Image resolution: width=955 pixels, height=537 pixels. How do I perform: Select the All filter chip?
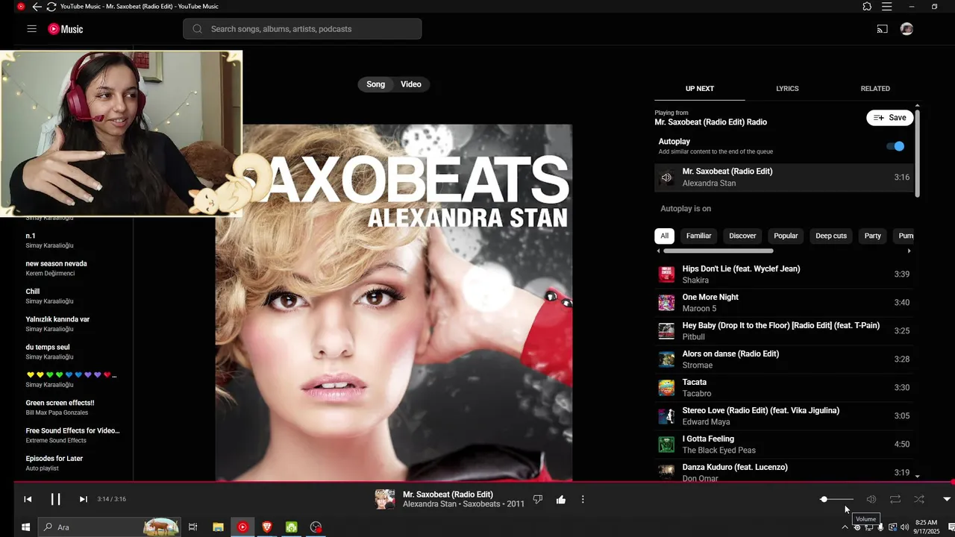click(x=664, y=236)
